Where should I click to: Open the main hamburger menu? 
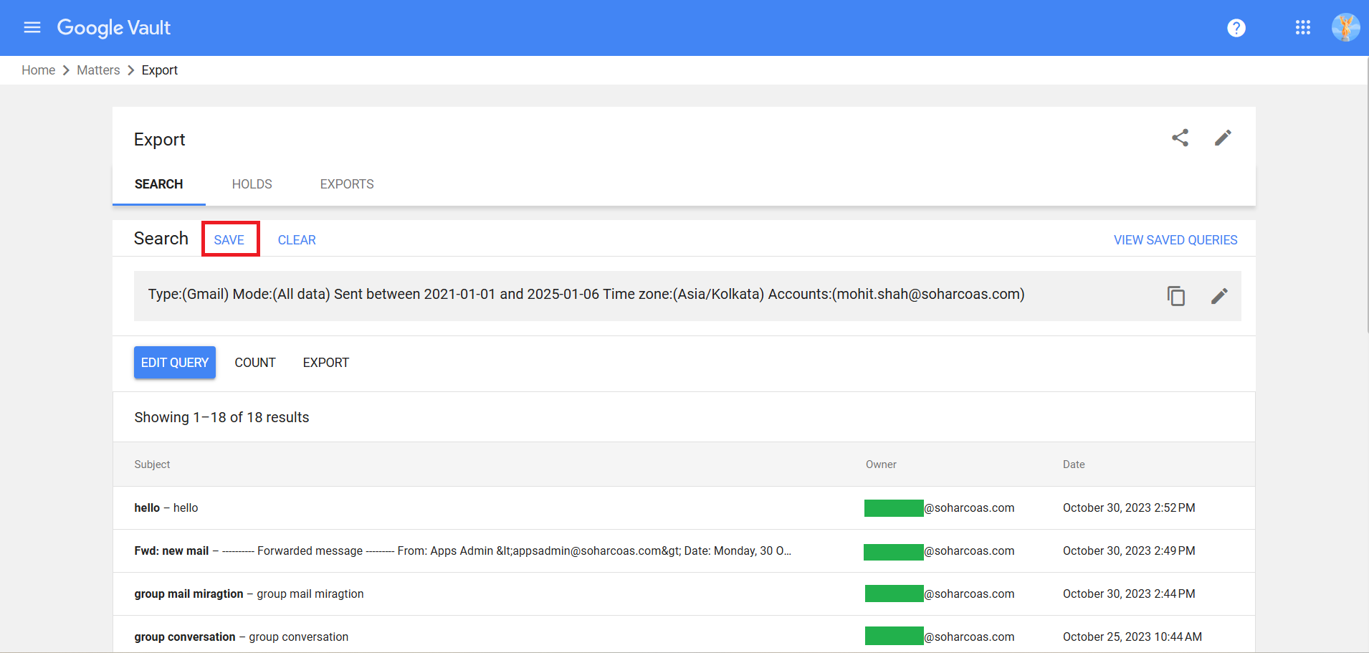coord(32,27)
